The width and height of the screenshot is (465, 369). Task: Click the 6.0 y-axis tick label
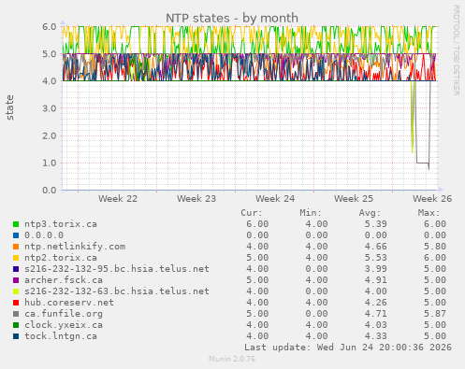[x=50, y=26]
